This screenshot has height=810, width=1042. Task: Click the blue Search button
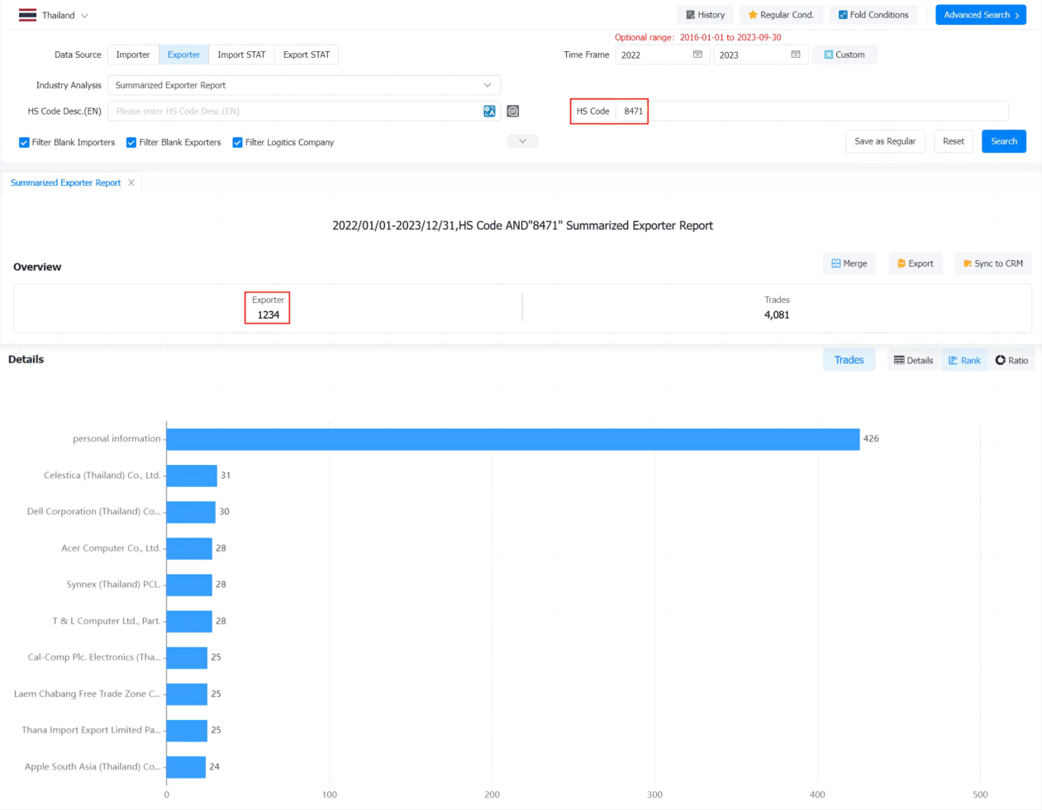point(1004,141)
